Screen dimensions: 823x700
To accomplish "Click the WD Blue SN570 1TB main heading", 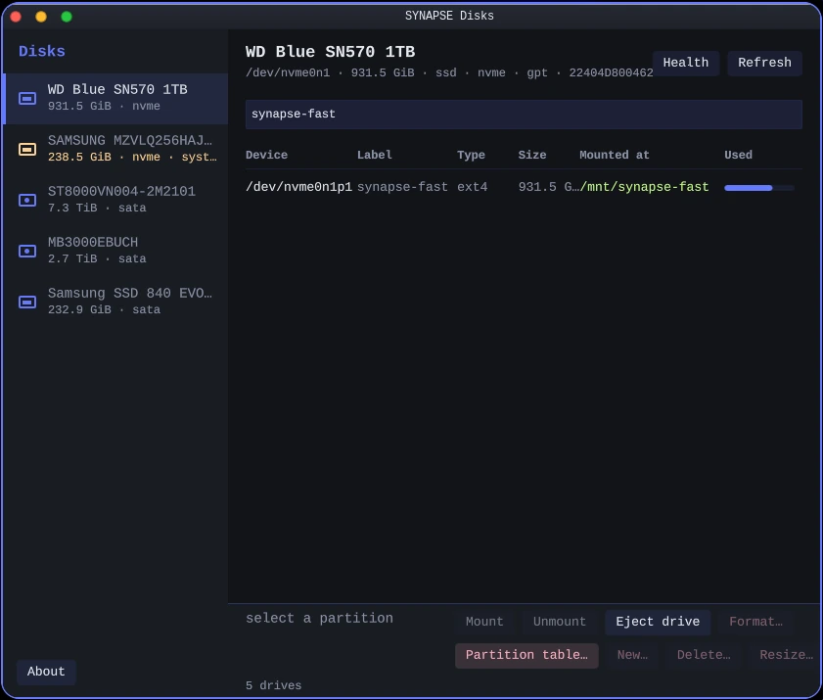I will click(330, 52).
